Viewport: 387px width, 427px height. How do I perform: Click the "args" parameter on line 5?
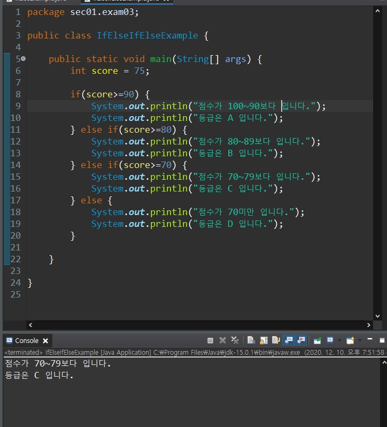[236, 59]
